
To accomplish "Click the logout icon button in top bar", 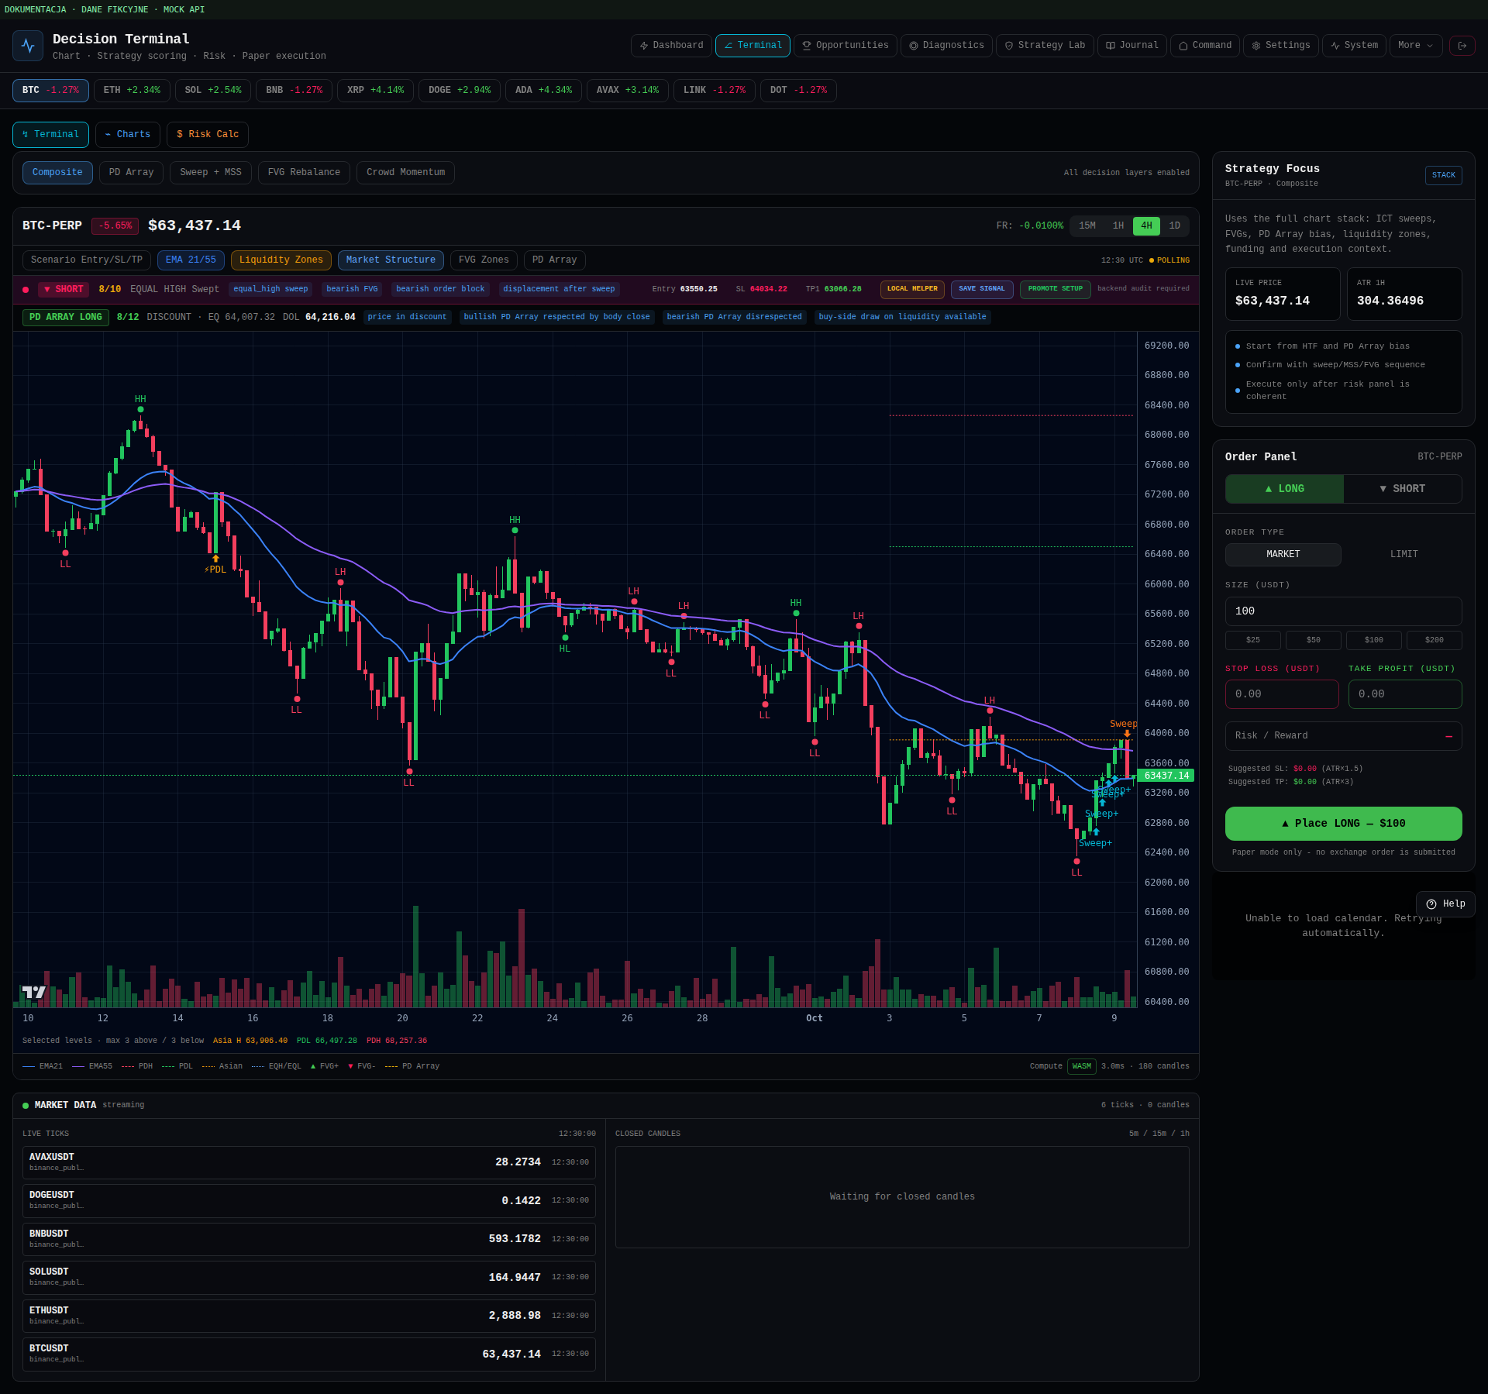I will (x=1462, y=46).
